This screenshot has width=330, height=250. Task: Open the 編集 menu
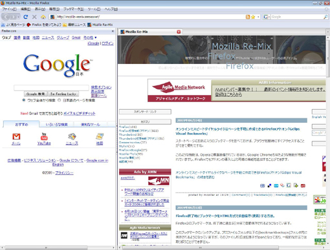[26, 9]
